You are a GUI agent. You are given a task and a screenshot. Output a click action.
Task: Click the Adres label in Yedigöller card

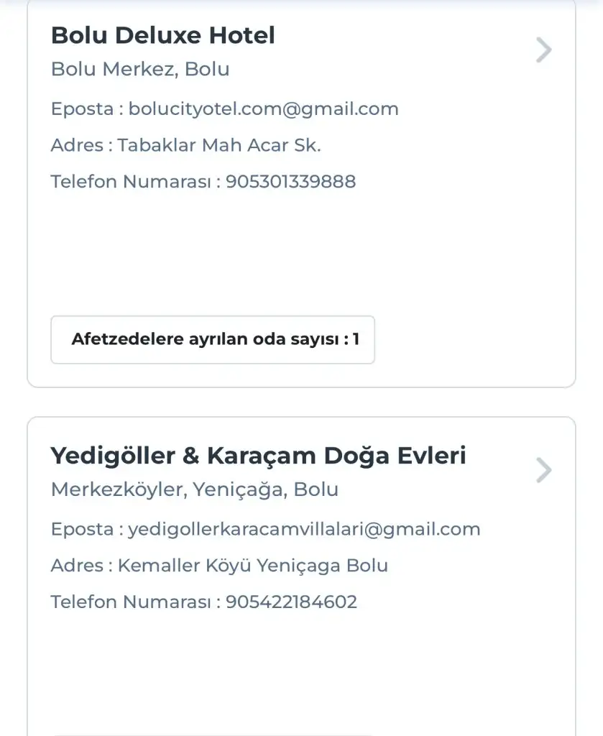pyautogui.click(x=77, y=566)
